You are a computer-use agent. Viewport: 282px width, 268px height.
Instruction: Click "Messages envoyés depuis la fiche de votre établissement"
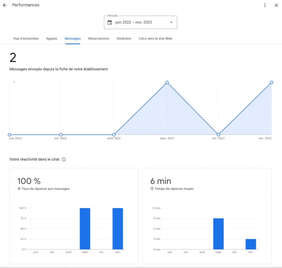[x=58, y=69]
